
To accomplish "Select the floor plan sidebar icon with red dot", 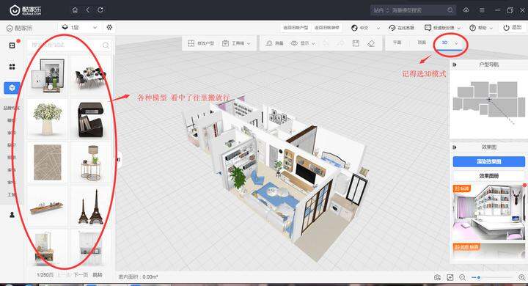I will (12, 45).
